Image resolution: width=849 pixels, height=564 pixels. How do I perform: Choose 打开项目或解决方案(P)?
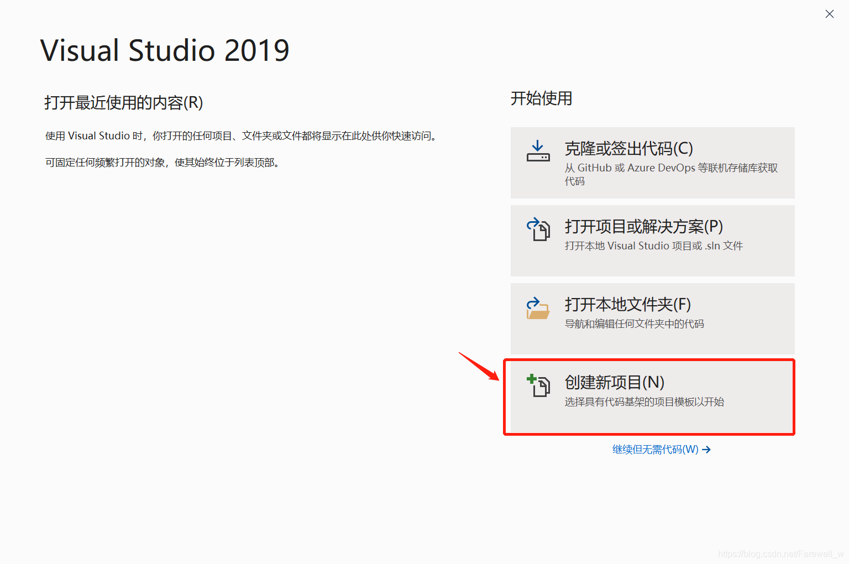[x=652, y=241]
